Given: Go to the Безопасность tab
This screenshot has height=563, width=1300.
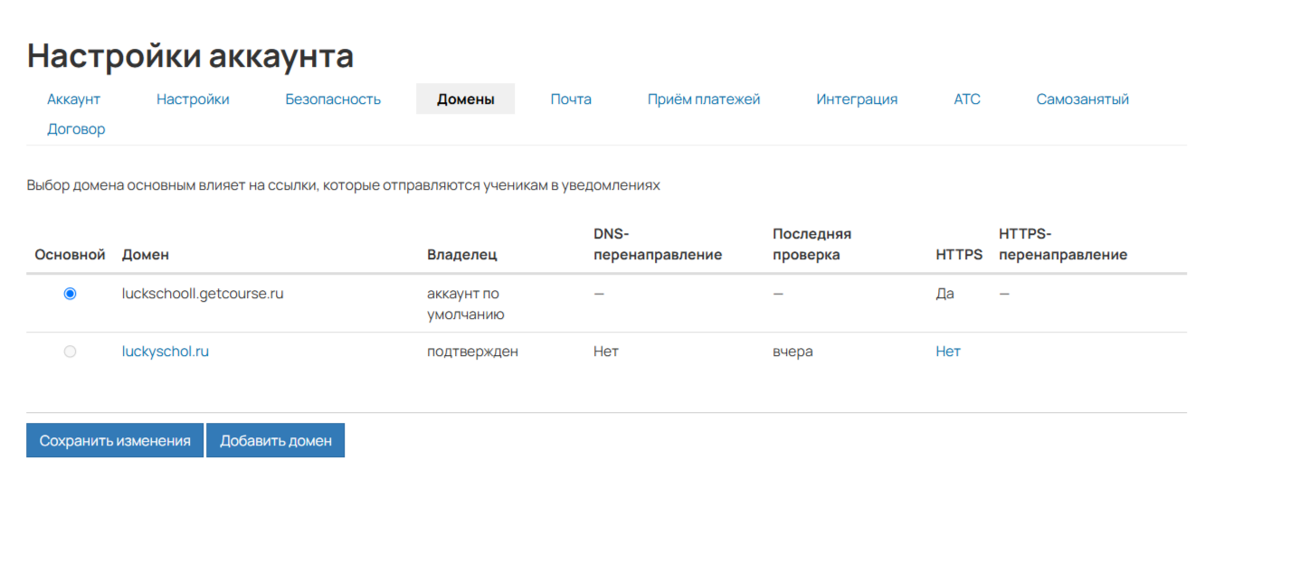Looking at the screenshot, I should (333, 99).
